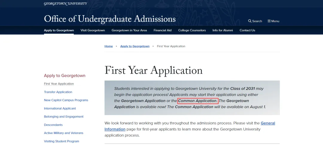Open the hamburger Menu icon
Image resolution: width=323 pixels, height=154 pixels.
(269, 21)
